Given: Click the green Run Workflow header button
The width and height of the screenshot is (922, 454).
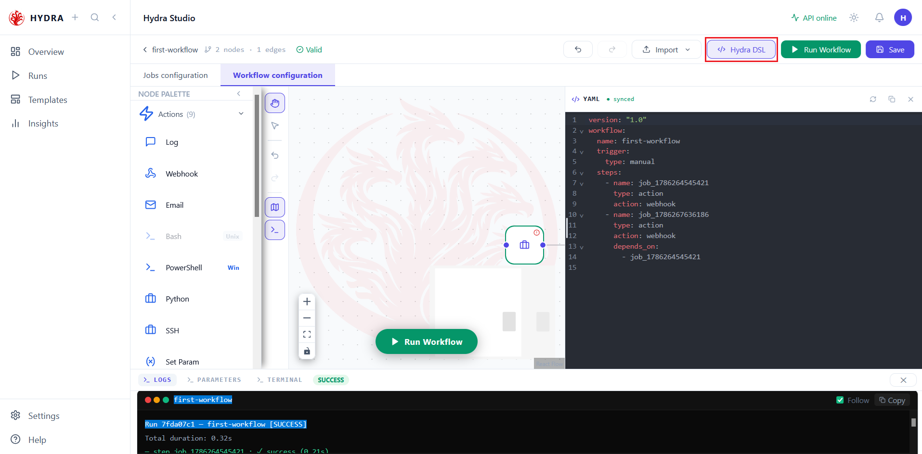Looking at the screenshot, I should click(x=821, y=50).
